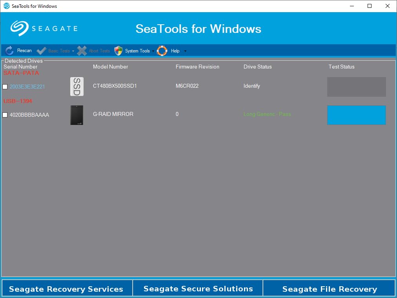Click firmware revision 0 for G-RAID MIRROR
The width and height of the screenshot is (397, 298).
(177, 114)
